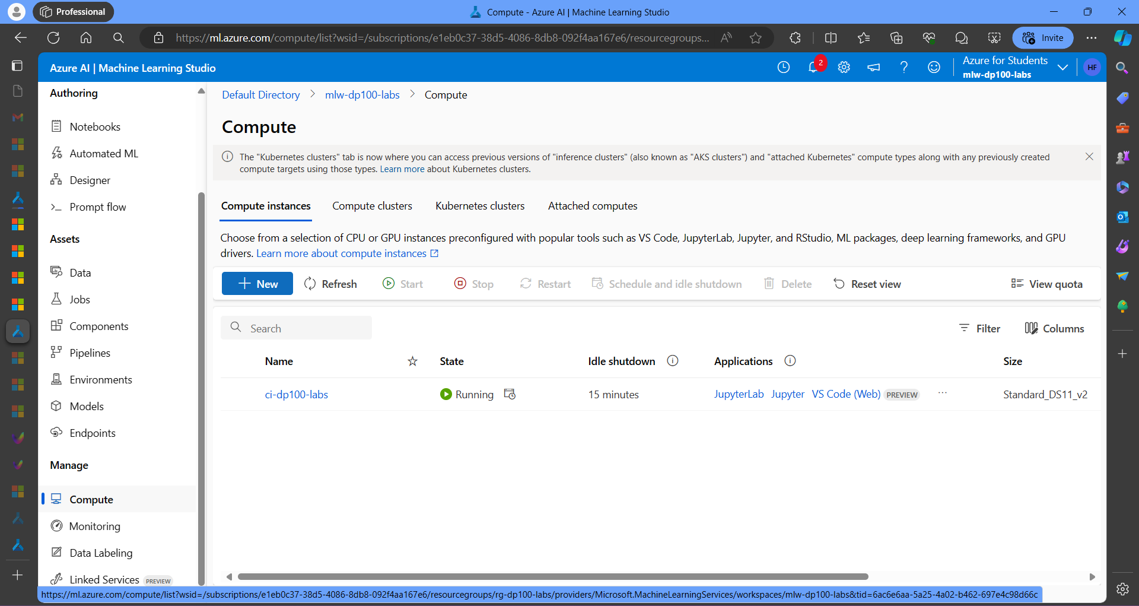Open the Outlook icon in Edge sidebar
Screen dimensions: 1139x606
[1122, 217]
